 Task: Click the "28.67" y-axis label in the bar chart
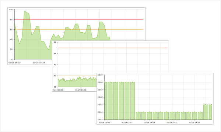(x=100, y=89)
